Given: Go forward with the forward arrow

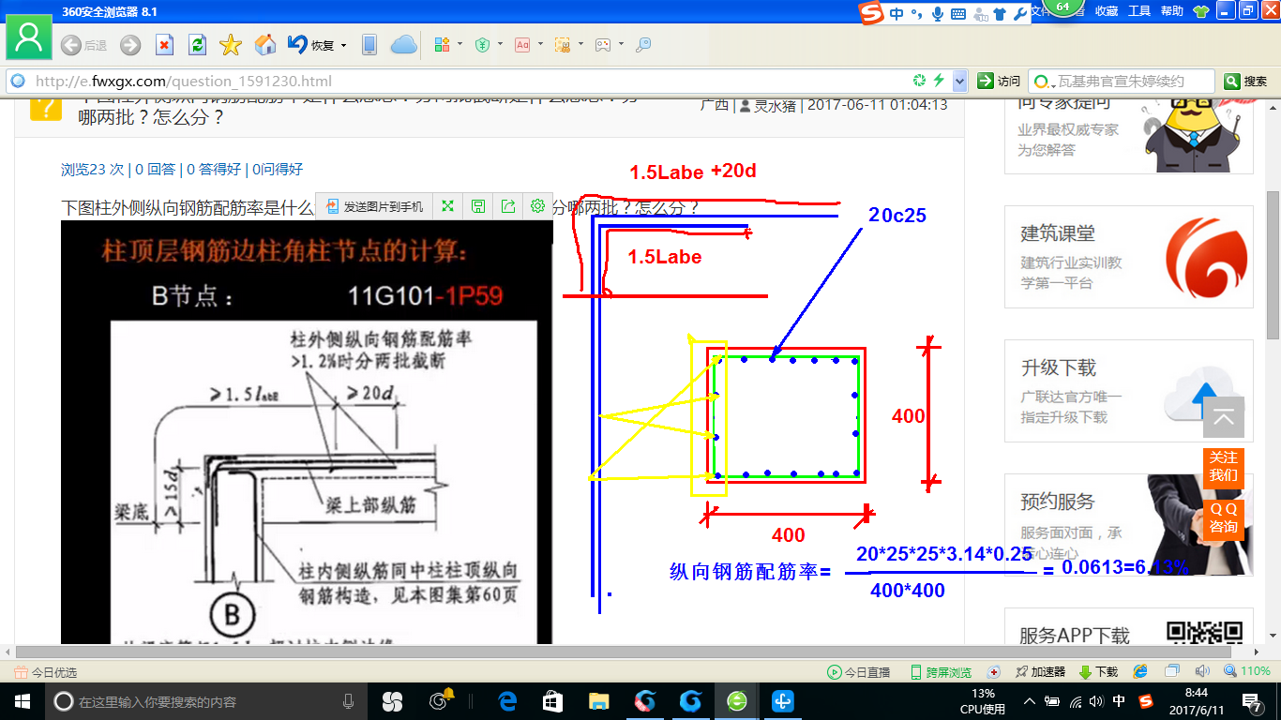Looking at the screenshot, I should tap(129, 45).
